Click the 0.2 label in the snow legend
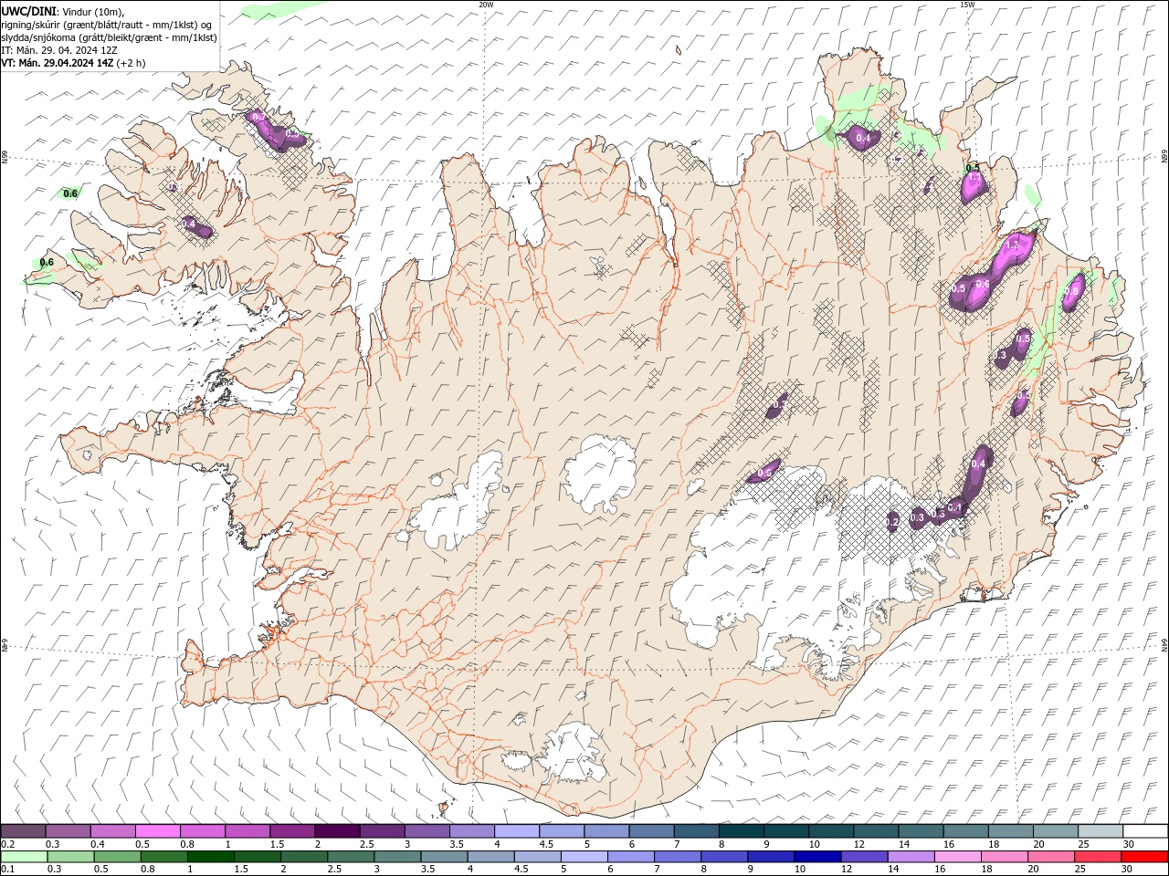 click(x=5, y=844)
